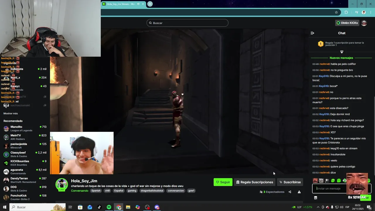
Task: Open the browser extensions puzzle icon
Action: [x=346, y=12]
